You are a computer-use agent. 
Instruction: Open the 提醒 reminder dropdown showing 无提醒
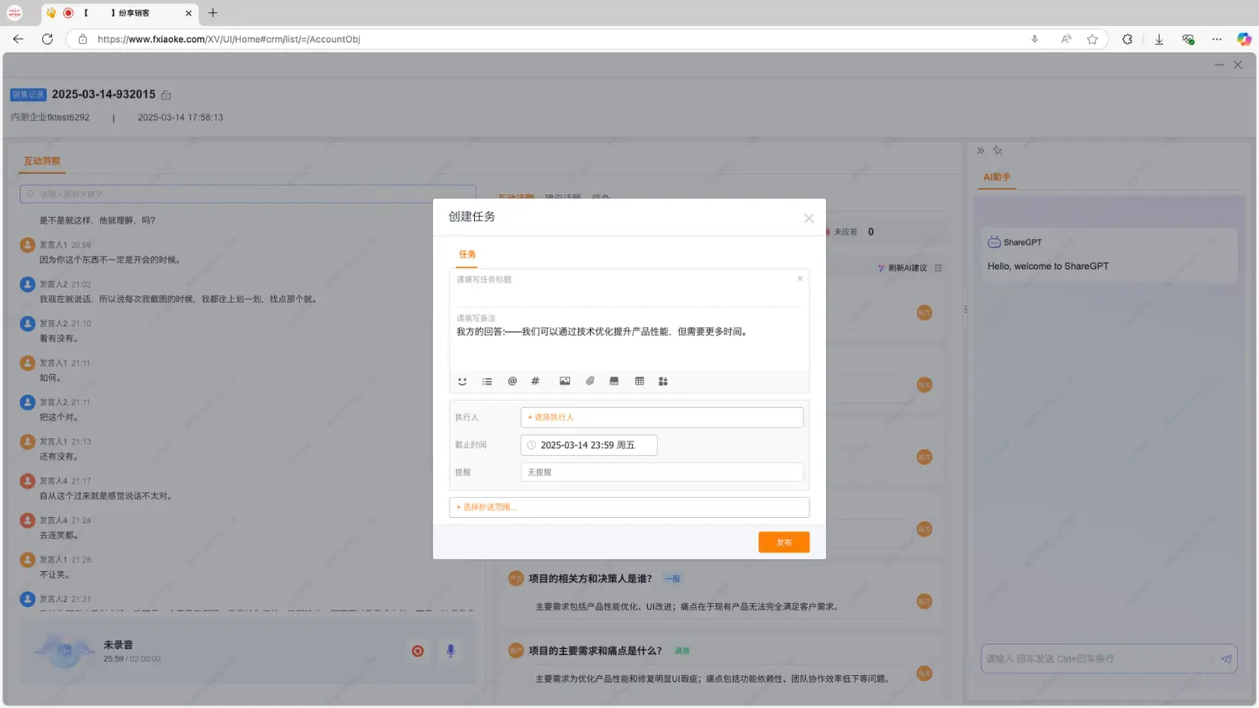661,472
